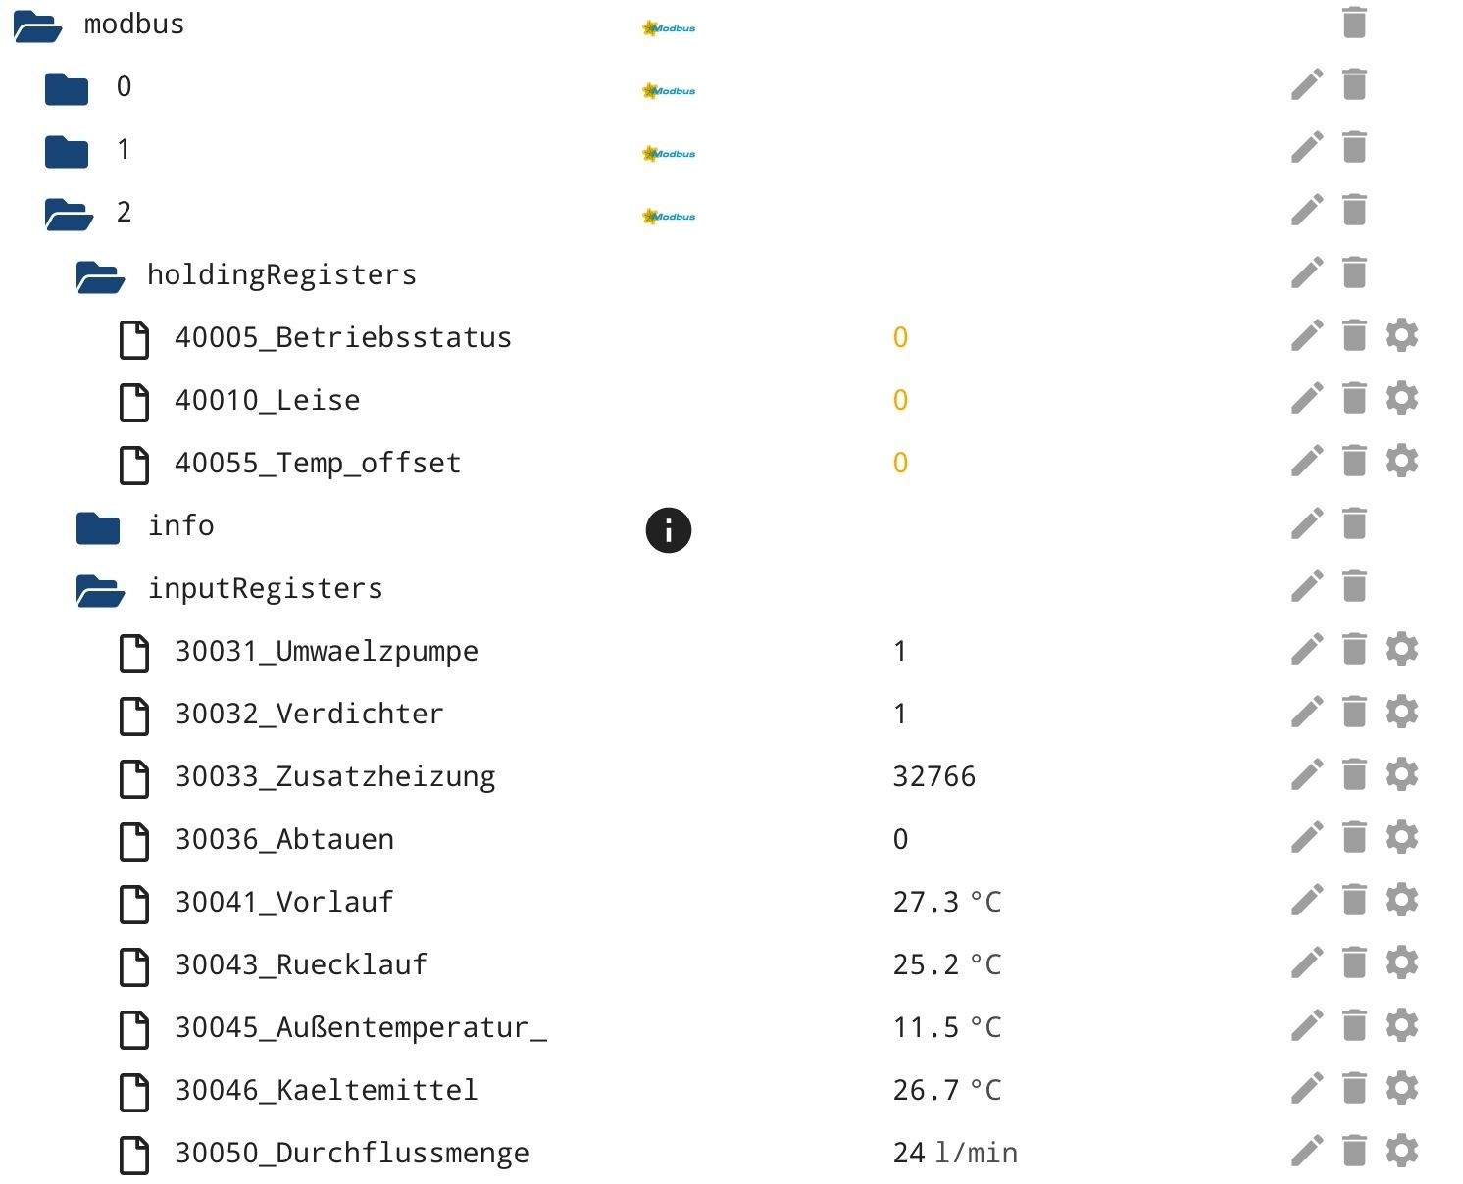Image resolution: width=1463 pixels, height=1184 pixels.
Task: Expand the folder named 1
Action: 67,151
